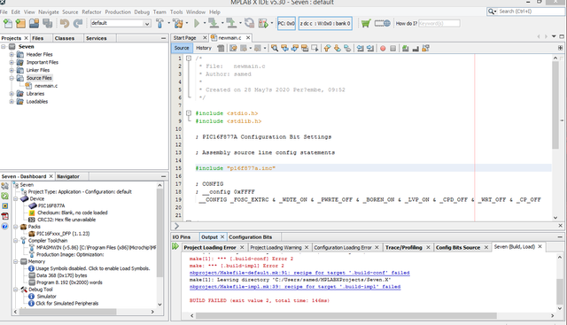Collapse the Seven project tree node

[x=4, y=47]
